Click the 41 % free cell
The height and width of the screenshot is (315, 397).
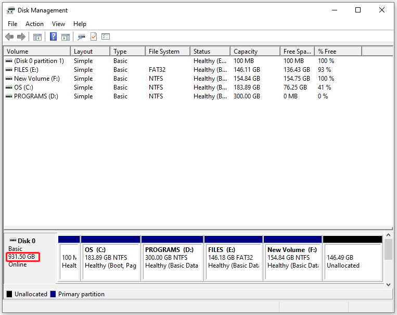pos(325,87)
